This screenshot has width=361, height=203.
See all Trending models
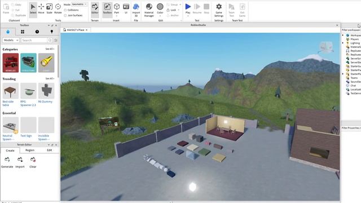[50, 79]
